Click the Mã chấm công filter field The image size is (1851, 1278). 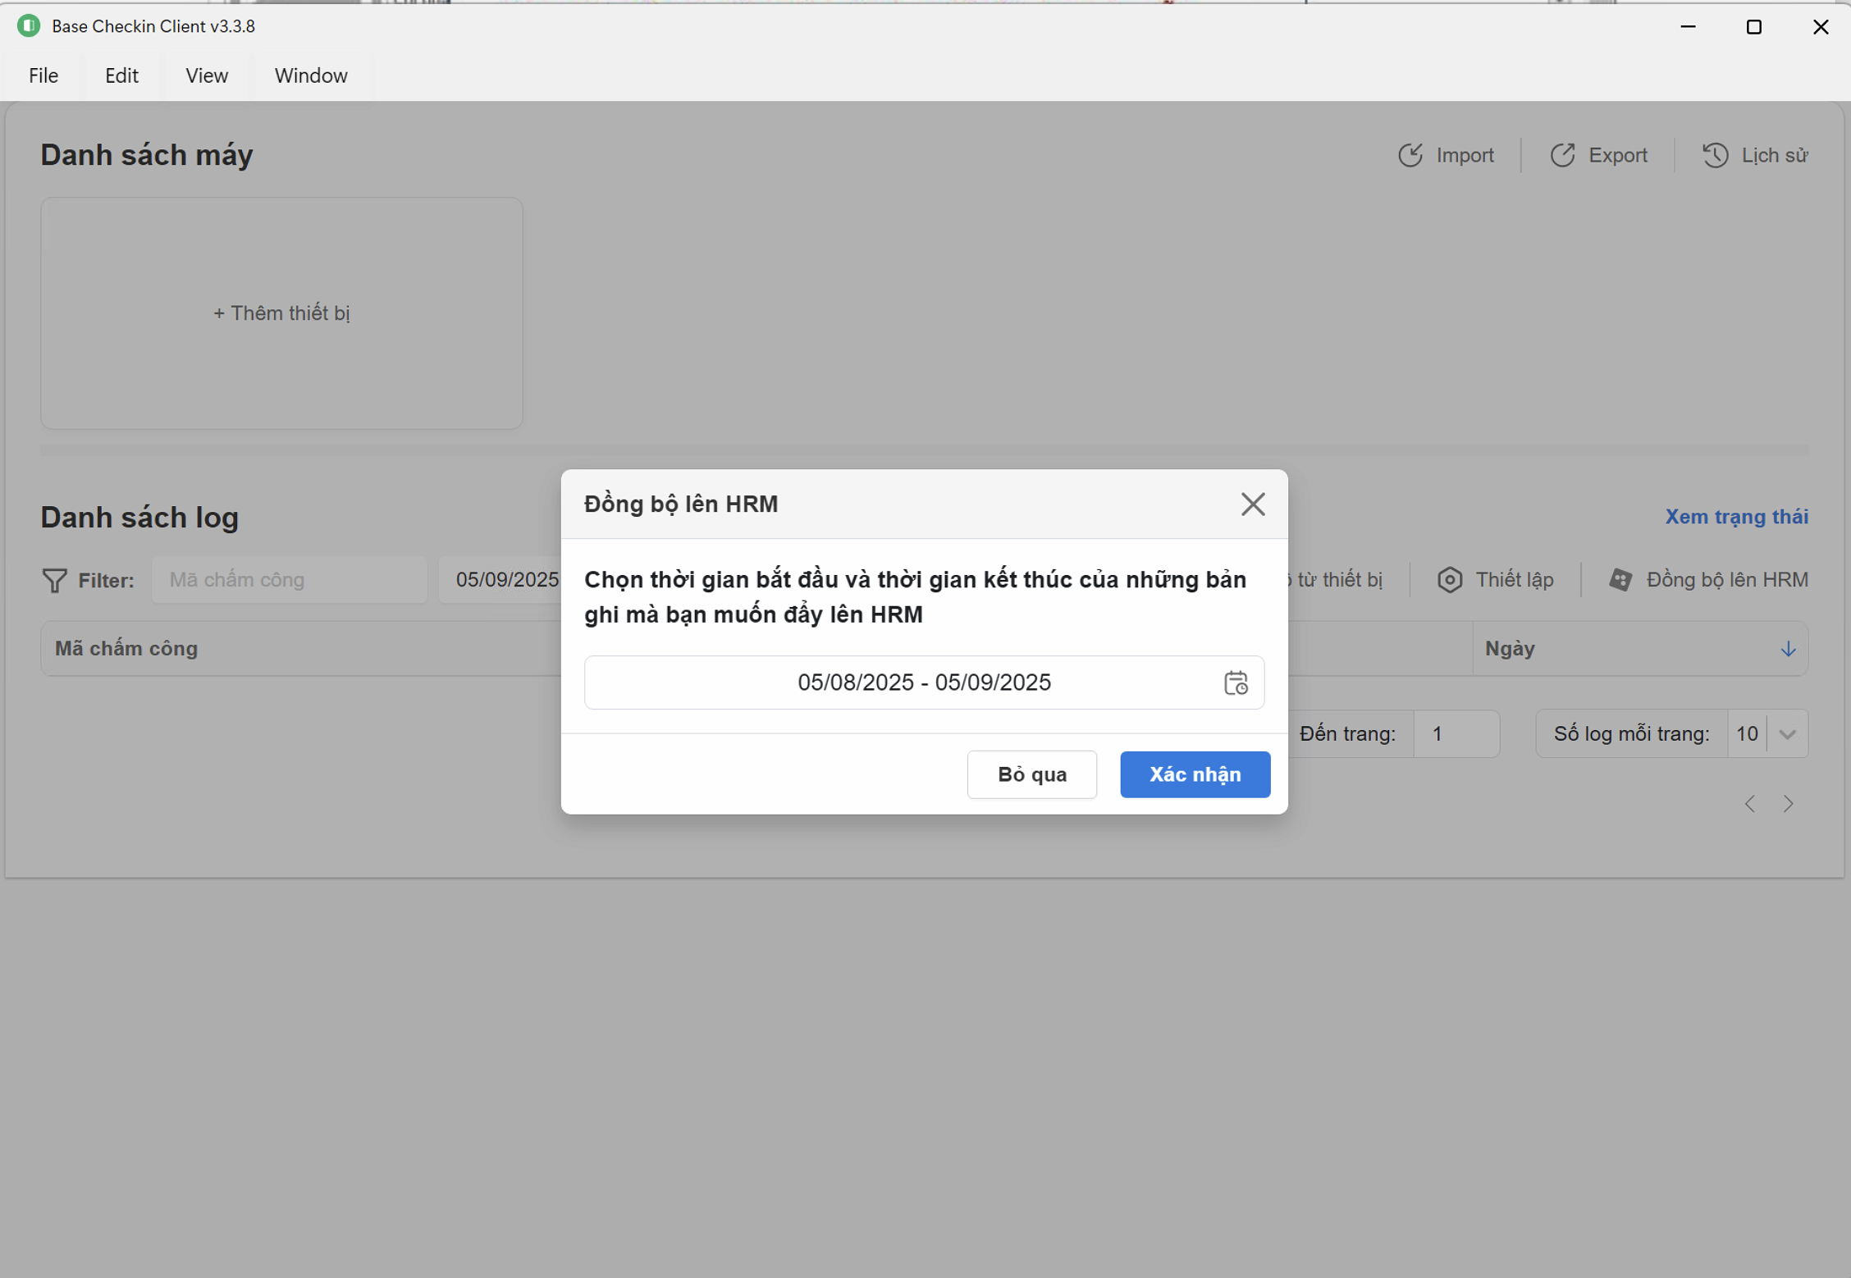(x=289, y=580)
